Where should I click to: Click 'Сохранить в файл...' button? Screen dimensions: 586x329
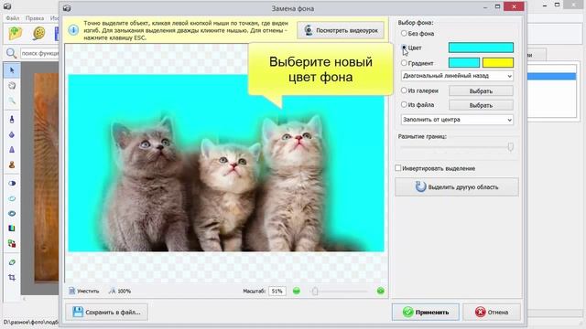click(107, 312)
